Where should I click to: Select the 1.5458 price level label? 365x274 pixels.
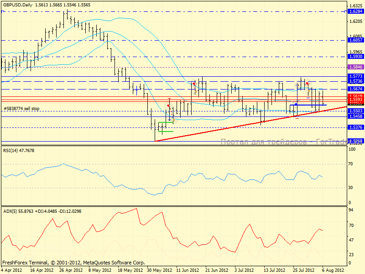[355, 116]
